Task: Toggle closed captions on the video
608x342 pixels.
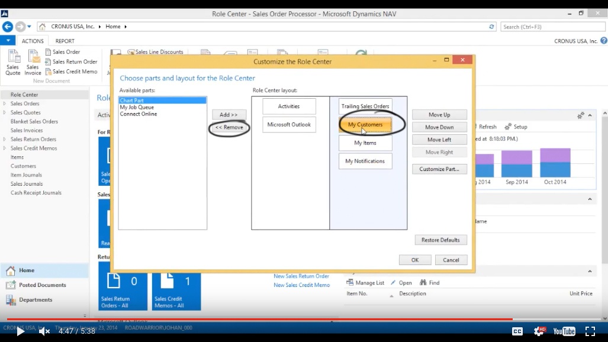Action: tap(517, 331)
